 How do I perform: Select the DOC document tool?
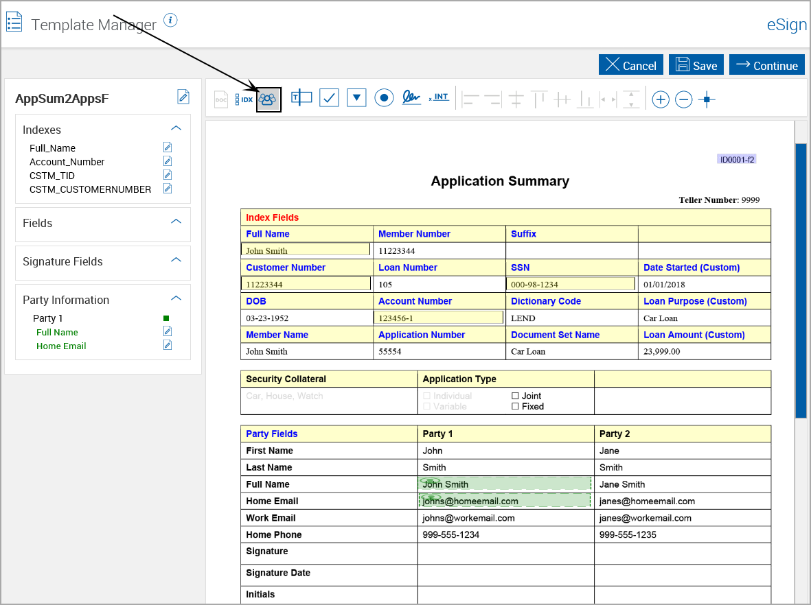221,99
